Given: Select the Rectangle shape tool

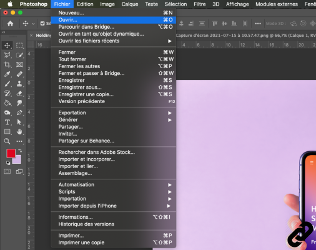Looking at the screenshot, I should pyautogui.click(x=7, y=132).
